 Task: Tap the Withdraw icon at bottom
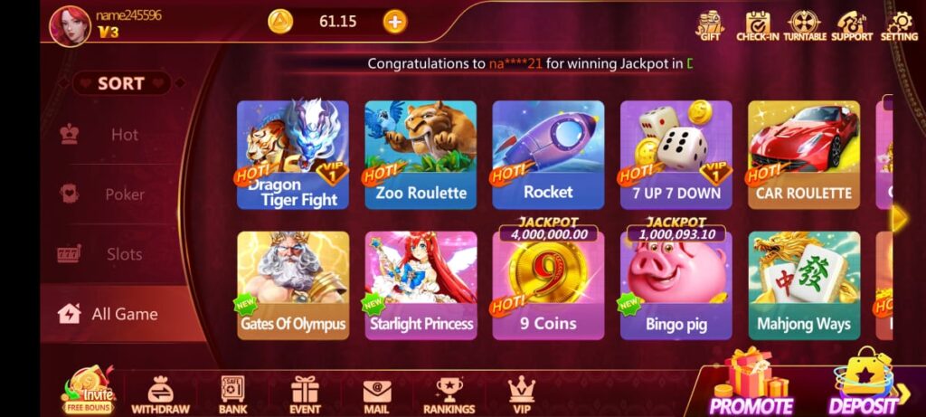(x=160, y=395)
